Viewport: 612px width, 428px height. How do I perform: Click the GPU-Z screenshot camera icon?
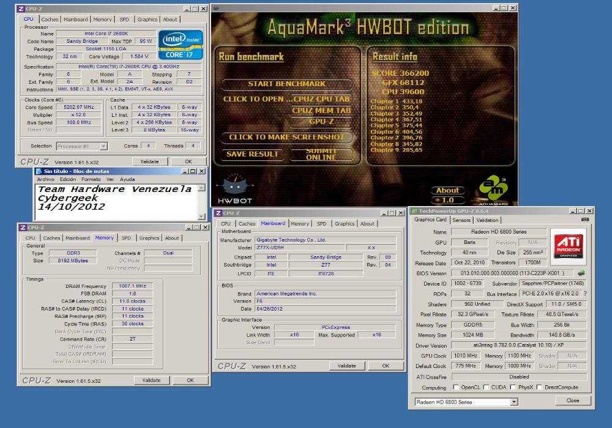tap(584, 220)
